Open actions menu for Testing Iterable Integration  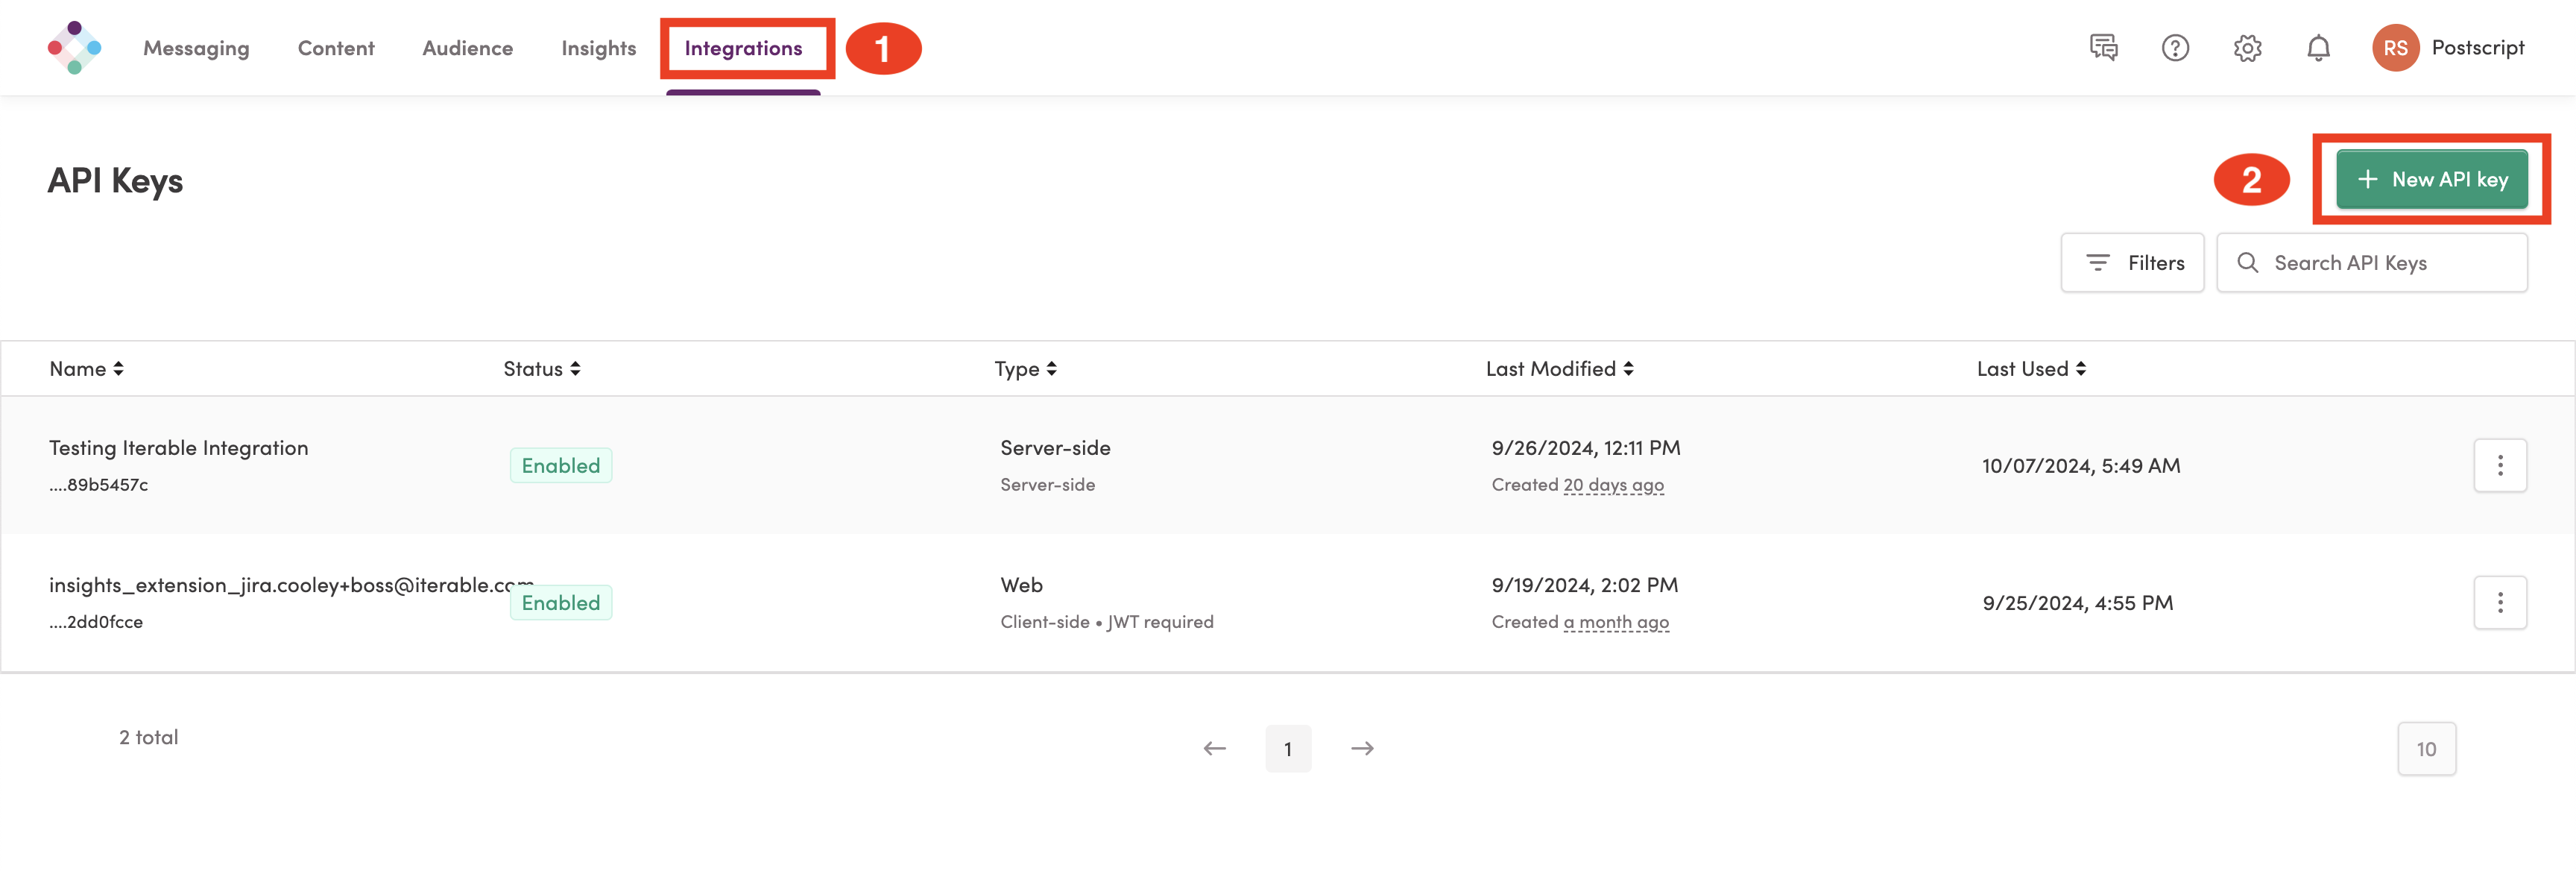tap(2500, 465)
